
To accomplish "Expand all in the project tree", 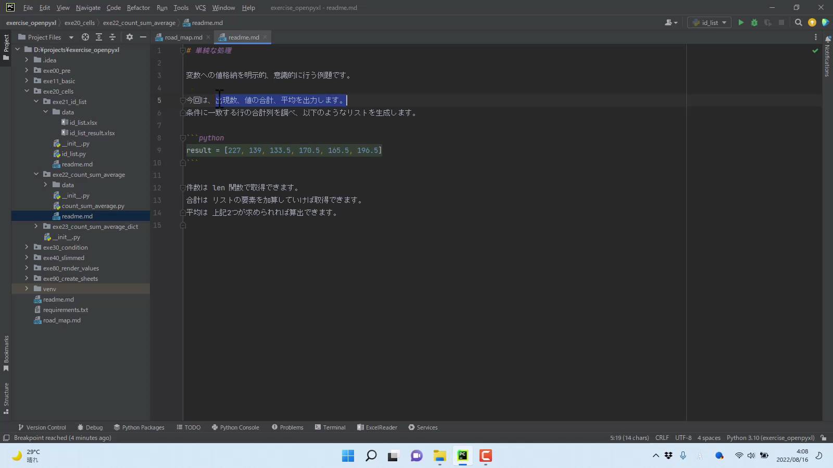I will (99, 37).
